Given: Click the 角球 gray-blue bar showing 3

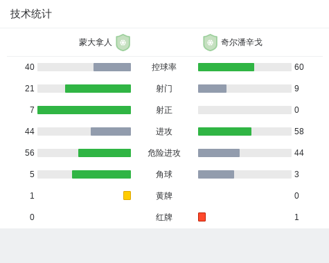Looking at the screenshot, I should pyautogui.click(x=216, y=174).
